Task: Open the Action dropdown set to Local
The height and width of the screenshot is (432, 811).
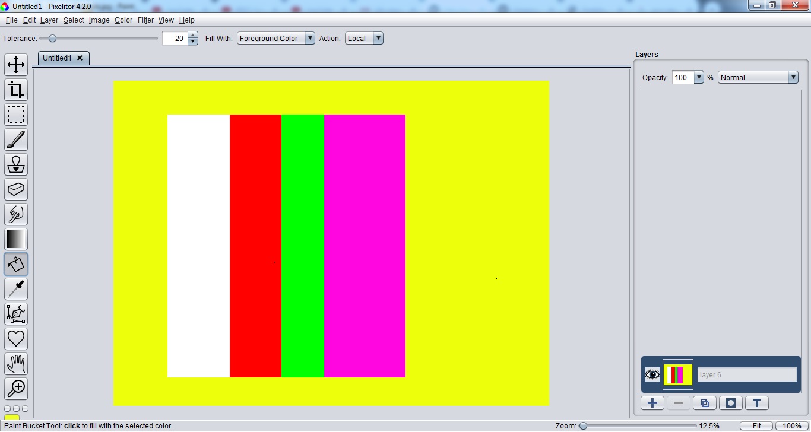Action: [x=364, y=38]
